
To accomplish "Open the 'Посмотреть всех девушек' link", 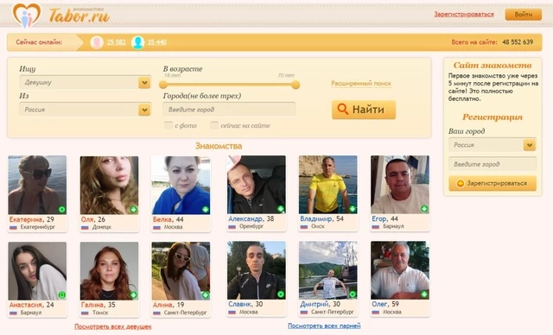I will (113, 326).
